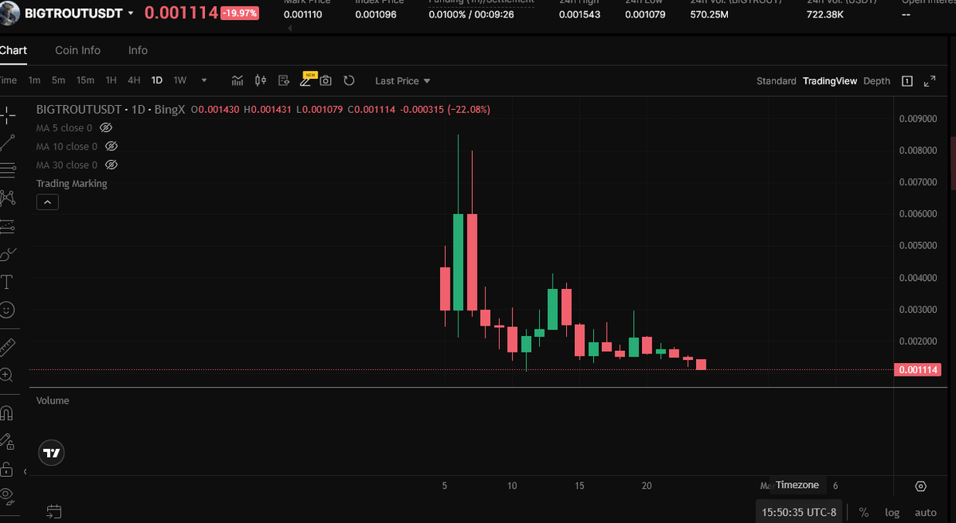Select the 1H timeframe

(111, 80)
